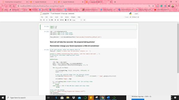Open the Cell menu in Jupyter
The width and height of the screenshot is (179, 100).
click(62, 17)
